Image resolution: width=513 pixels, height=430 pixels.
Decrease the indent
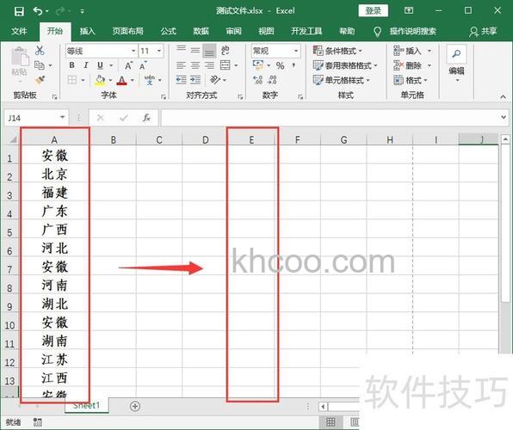click(x=181, y=80)
